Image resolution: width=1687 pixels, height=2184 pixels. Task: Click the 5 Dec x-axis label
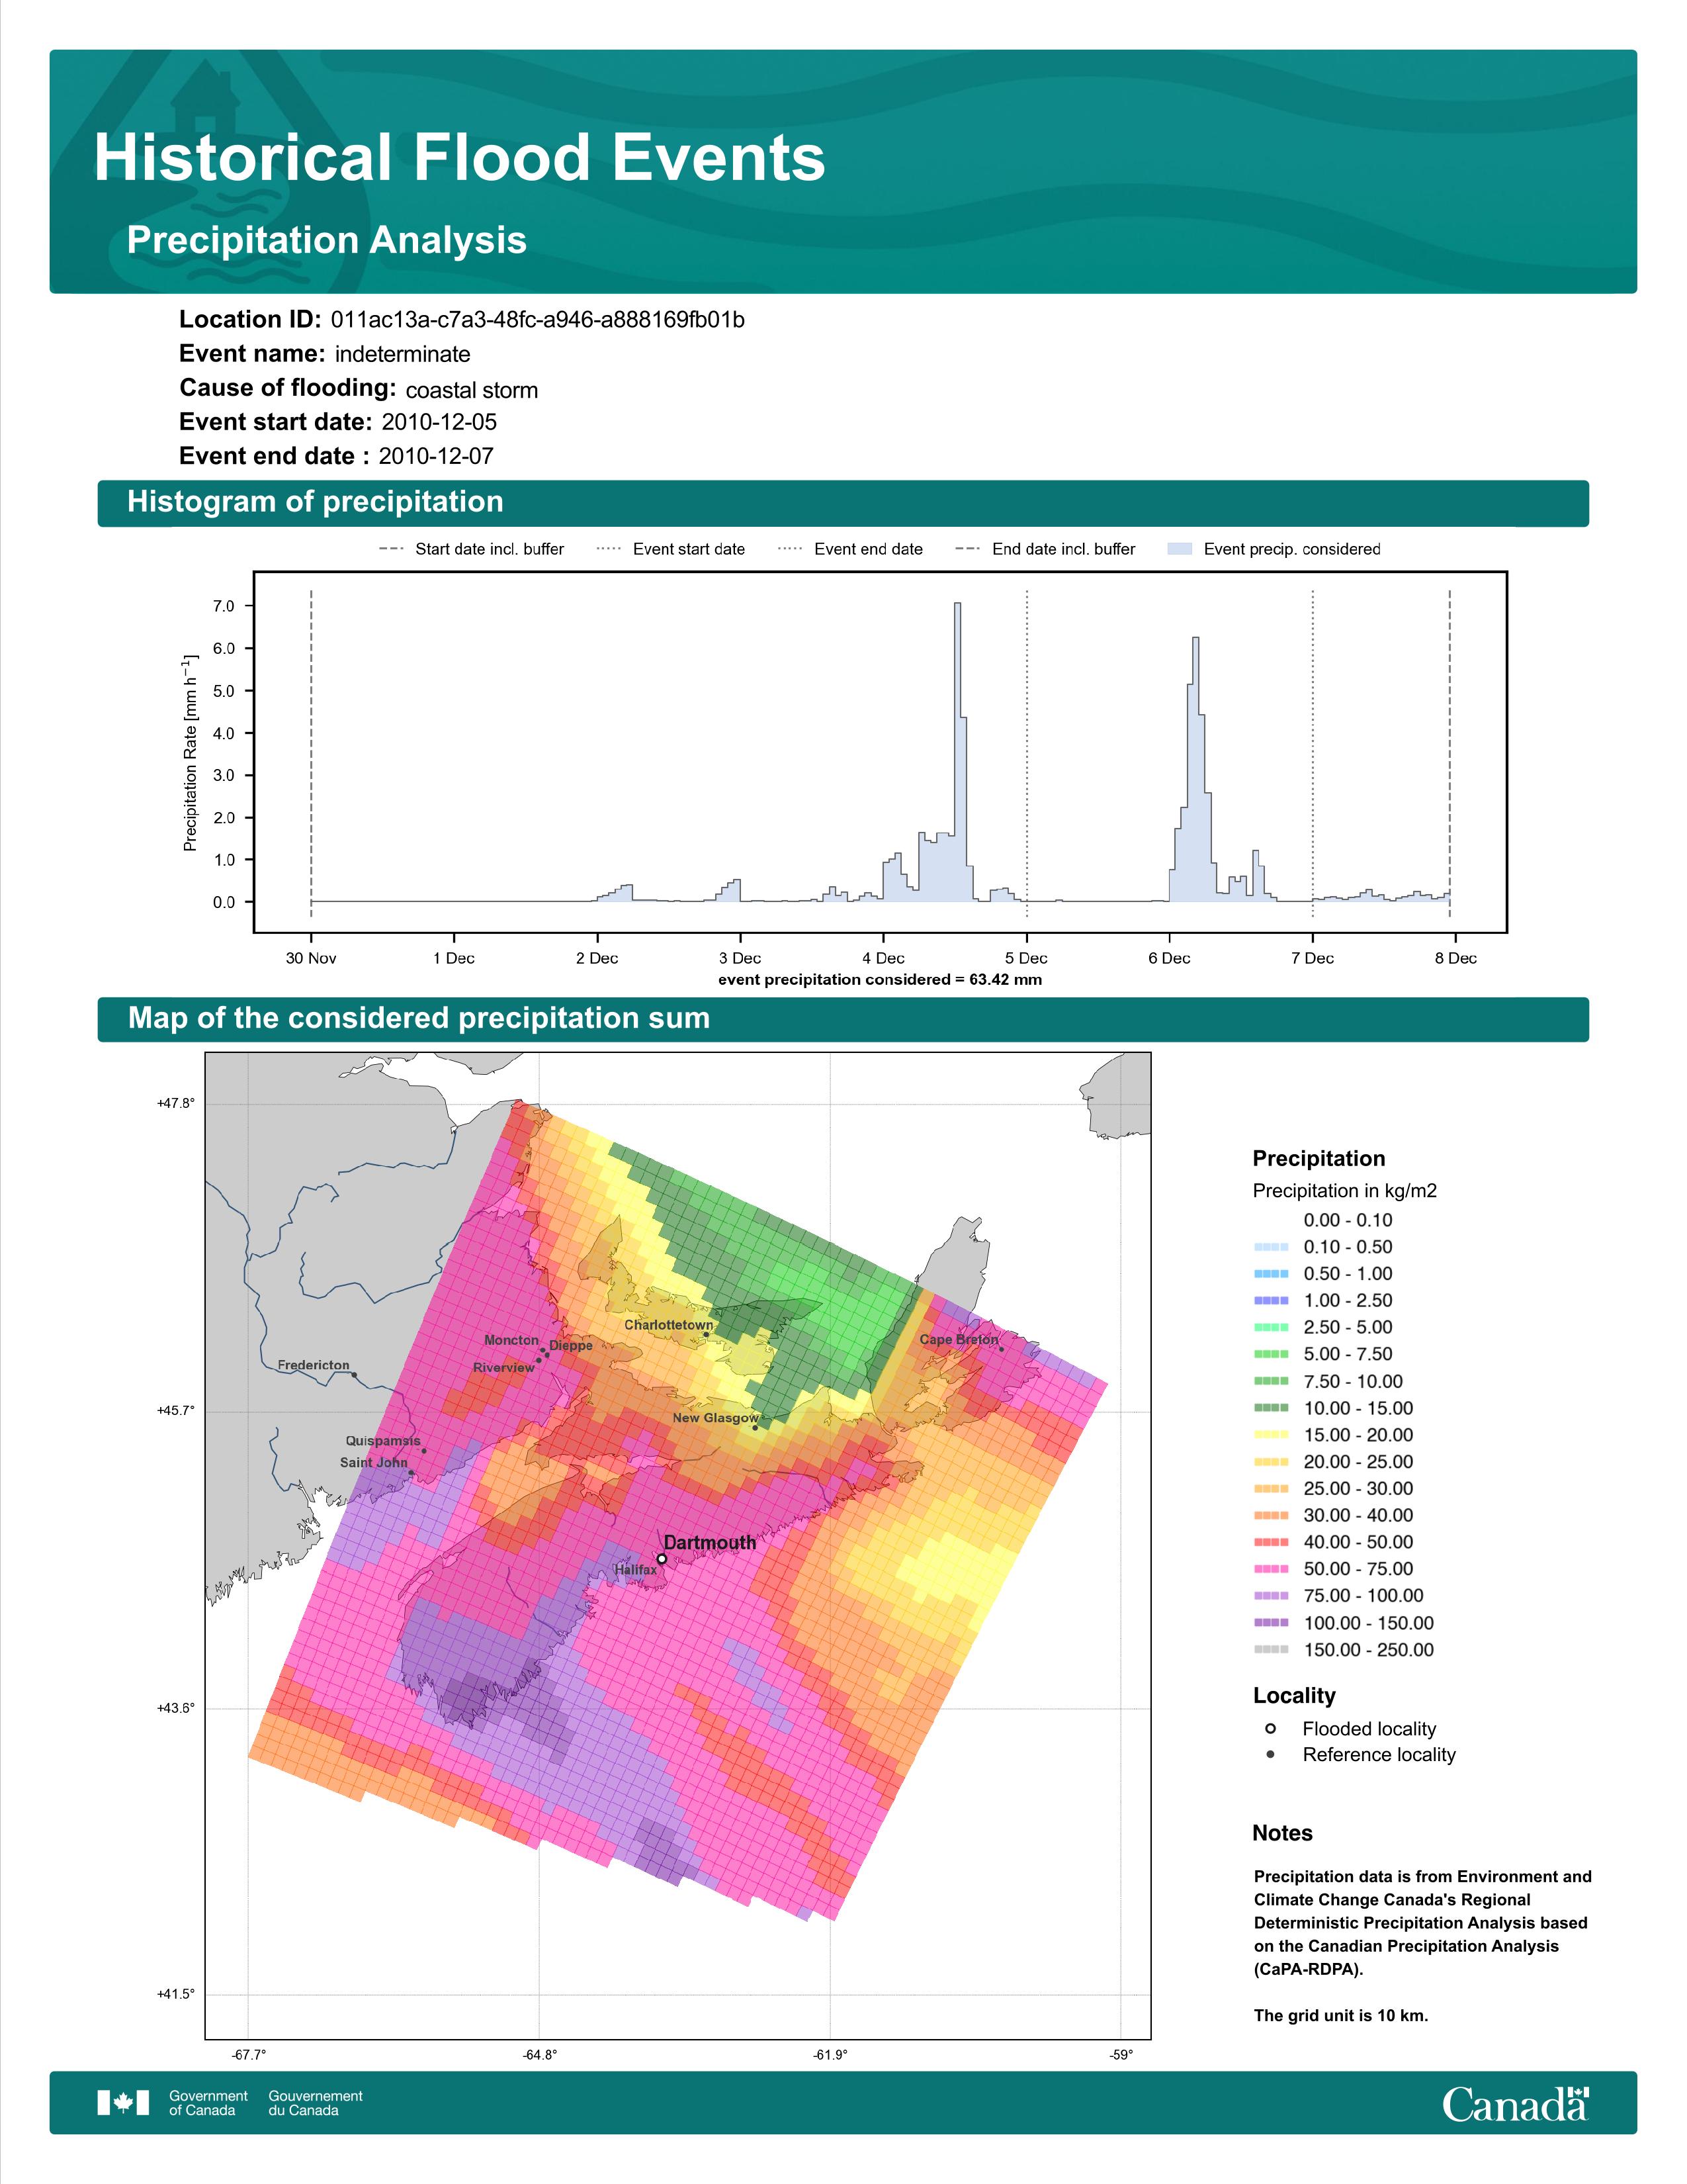point(1026,958)
